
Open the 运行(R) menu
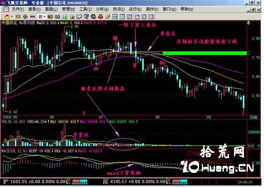(x=135, y=9)
